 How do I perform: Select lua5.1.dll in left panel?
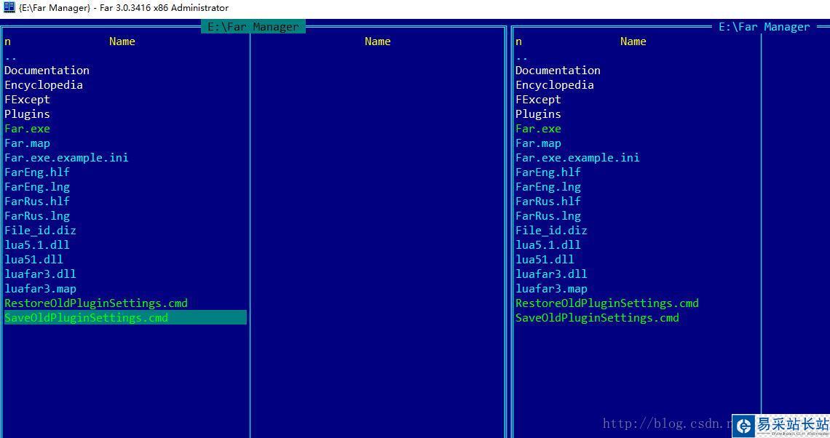(37, 245)
